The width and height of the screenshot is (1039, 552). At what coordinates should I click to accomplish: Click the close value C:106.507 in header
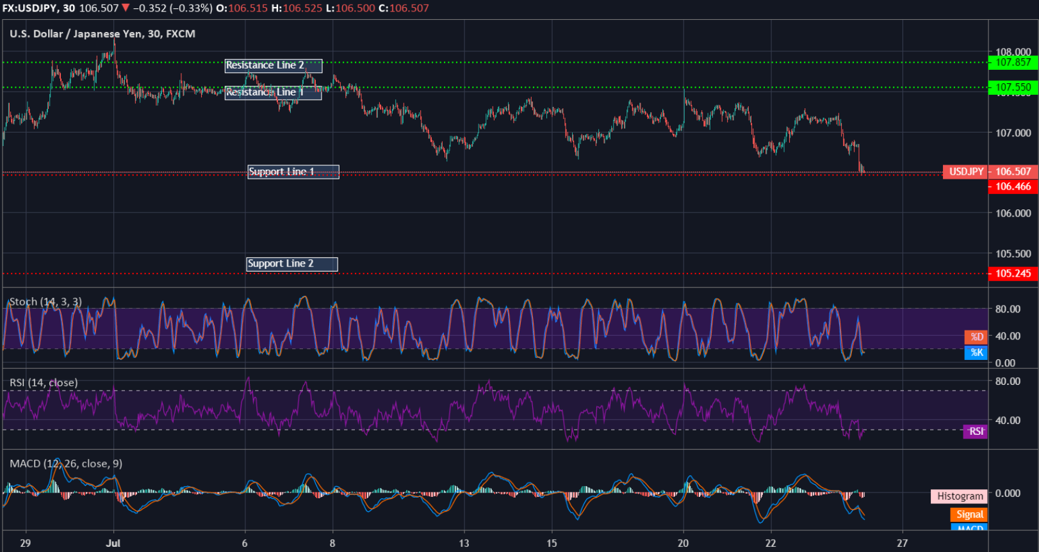click(x=404, y=8)
